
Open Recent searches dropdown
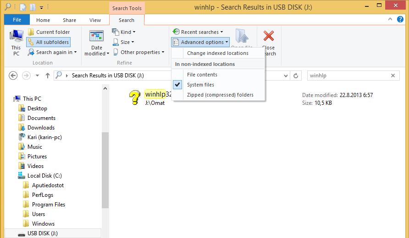tap(198, 32)
